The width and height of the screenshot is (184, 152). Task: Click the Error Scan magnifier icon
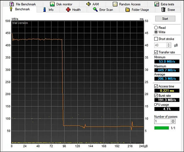[95, 10]
